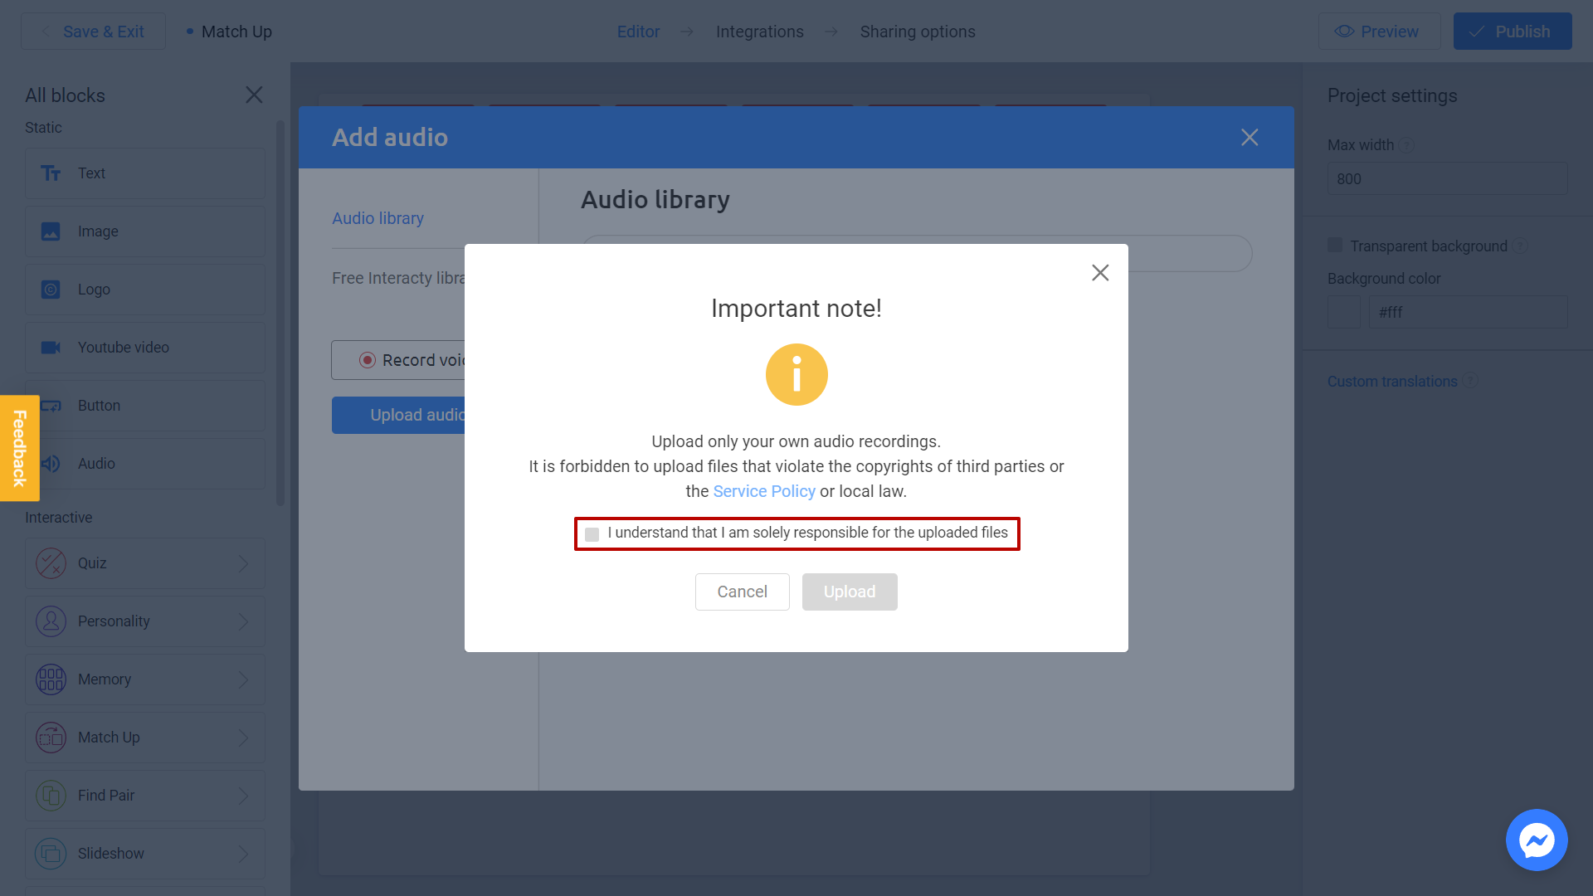Check the responsibility acknowledgment checkbox
The image size is (1593, 896).
pyautogui.click(x=592, y=533)
